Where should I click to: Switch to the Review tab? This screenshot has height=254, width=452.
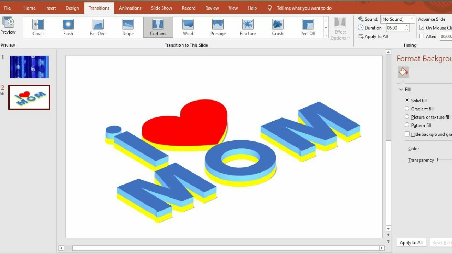click(x=212, y=8)
